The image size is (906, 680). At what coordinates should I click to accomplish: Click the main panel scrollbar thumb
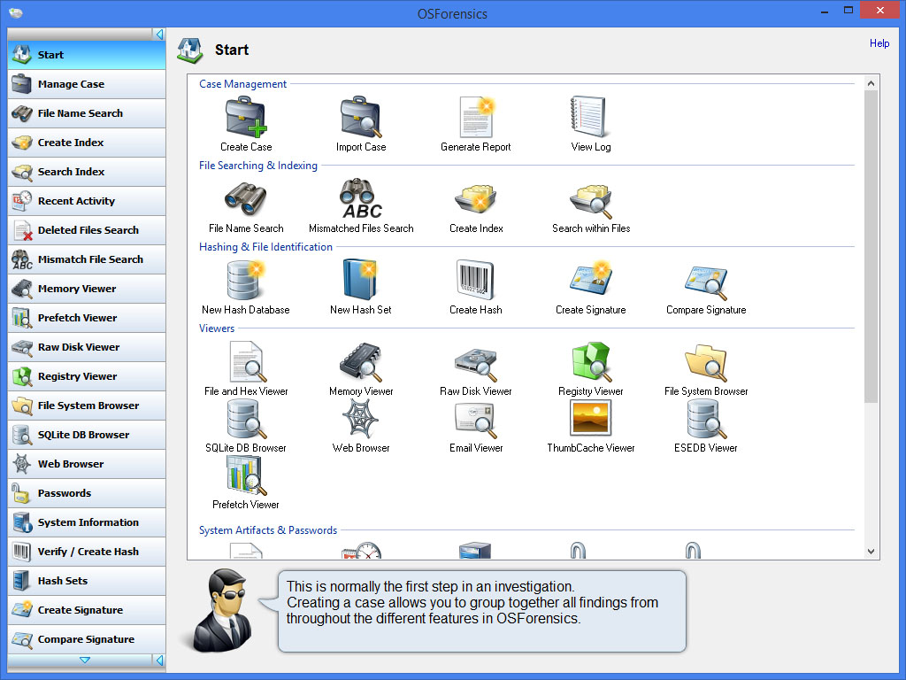pyautogui.click(x=871, y=246)
